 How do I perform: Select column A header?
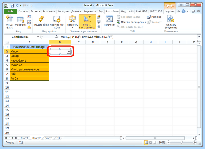pyautogui.click(x=29, y=42)
